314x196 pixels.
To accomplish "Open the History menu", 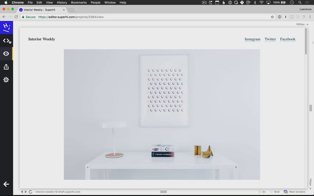I will point(62,3).
